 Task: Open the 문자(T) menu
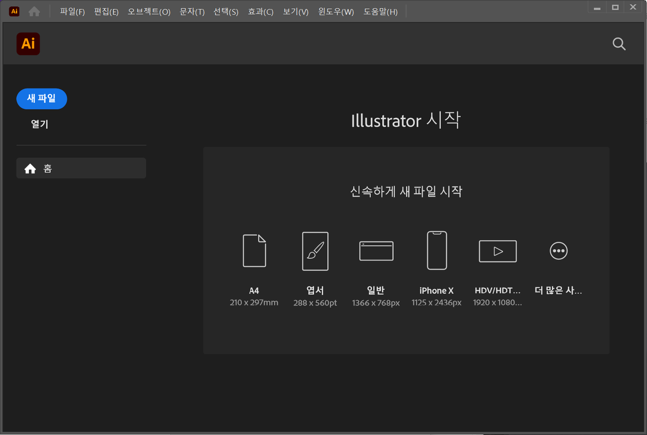point(192,11)
